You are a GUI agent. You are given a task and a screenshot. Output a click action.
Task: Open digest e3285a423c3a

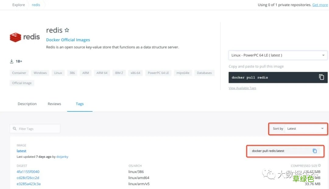[29, 184]
